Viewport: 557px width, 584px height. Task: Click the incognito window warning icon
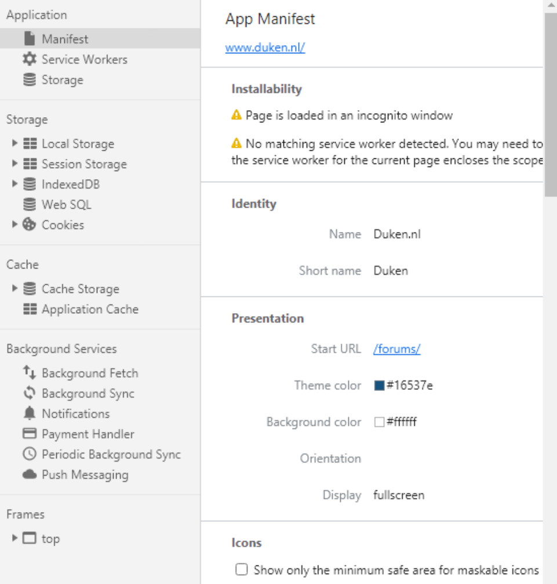[236, 115]
